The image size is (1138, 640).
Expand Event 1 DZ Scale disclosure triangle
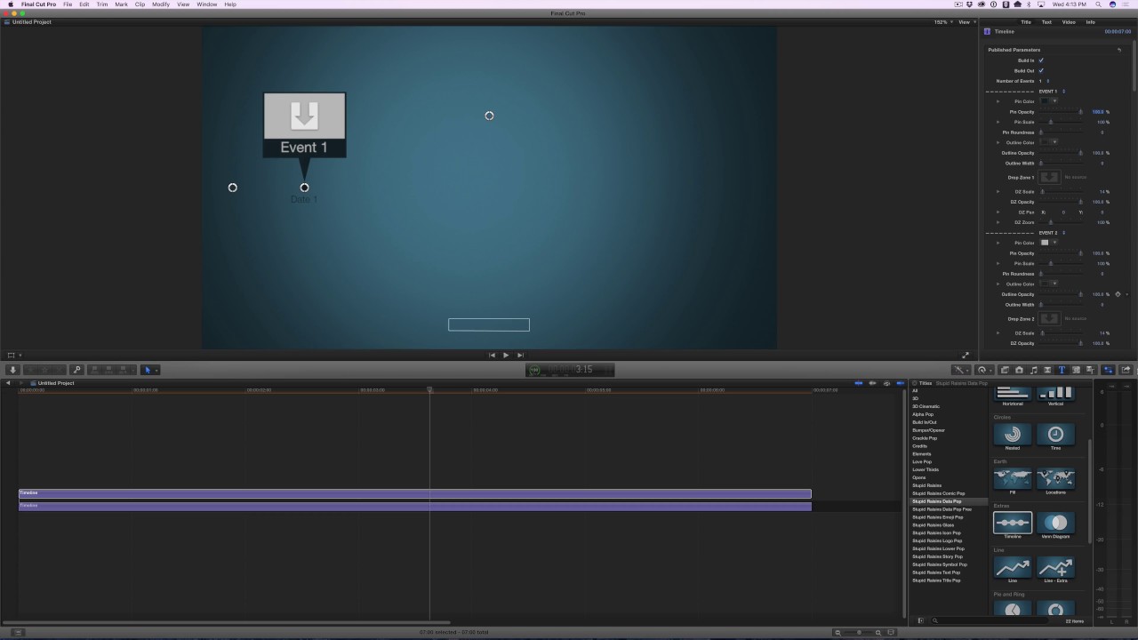998,192
